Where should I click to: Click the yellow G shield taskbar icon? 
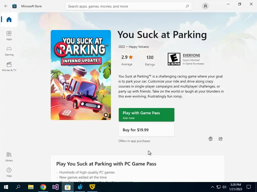[x=92, y=187]
